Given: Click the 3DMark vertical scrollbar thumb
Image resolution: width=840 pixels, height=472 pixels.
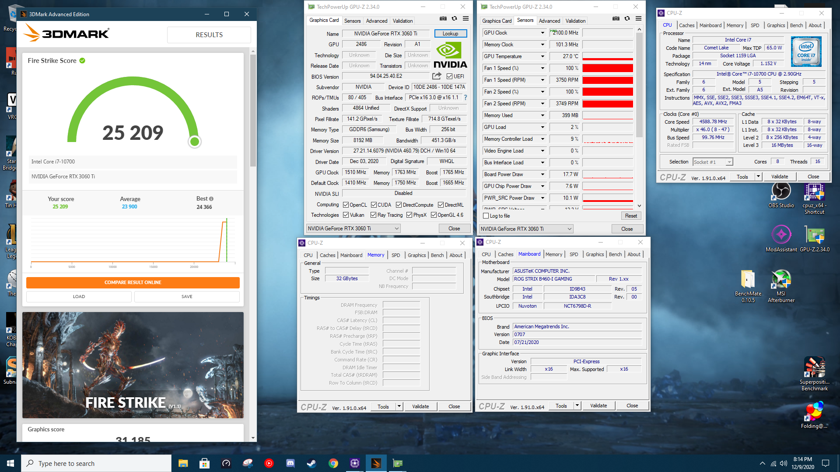Looking at the screenshot, I should [253, 111].
